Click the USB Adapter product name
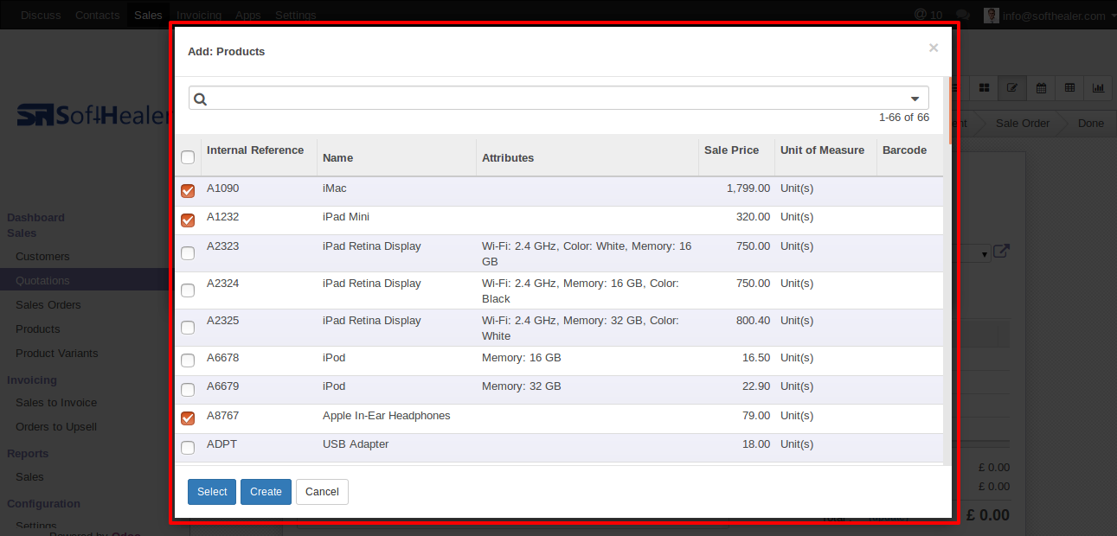 point(356,443)
